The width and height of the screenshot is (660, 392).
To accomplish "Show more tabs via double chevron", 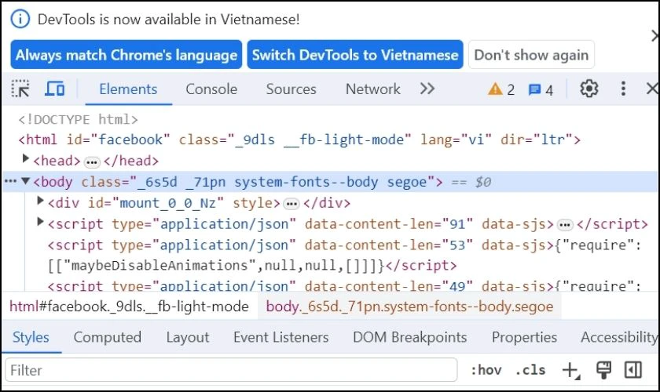I will tap(427, 89).
